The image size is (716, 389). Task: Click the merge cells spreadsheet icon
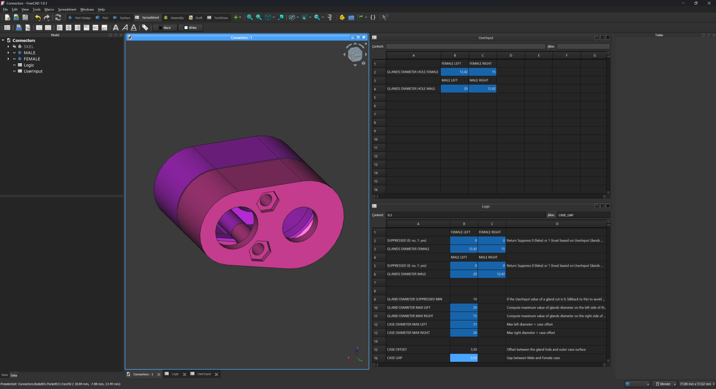(x=39, y=27)
